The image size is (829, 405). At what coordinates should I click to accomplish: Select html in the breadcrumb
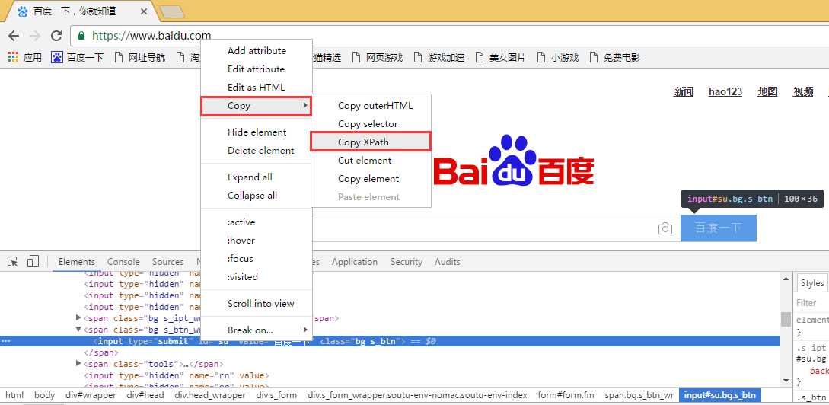click(x=14, y=395)
